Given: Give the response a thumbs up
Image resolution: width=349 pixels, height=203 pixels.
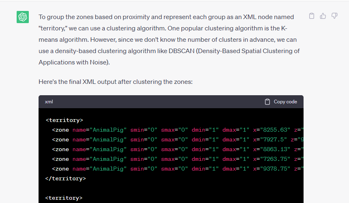Looking at the screenshot, I should pyautogui.click(x=323, y=16).
